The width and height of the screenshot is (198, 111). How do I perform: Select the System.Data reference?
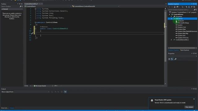click(182, 29)
